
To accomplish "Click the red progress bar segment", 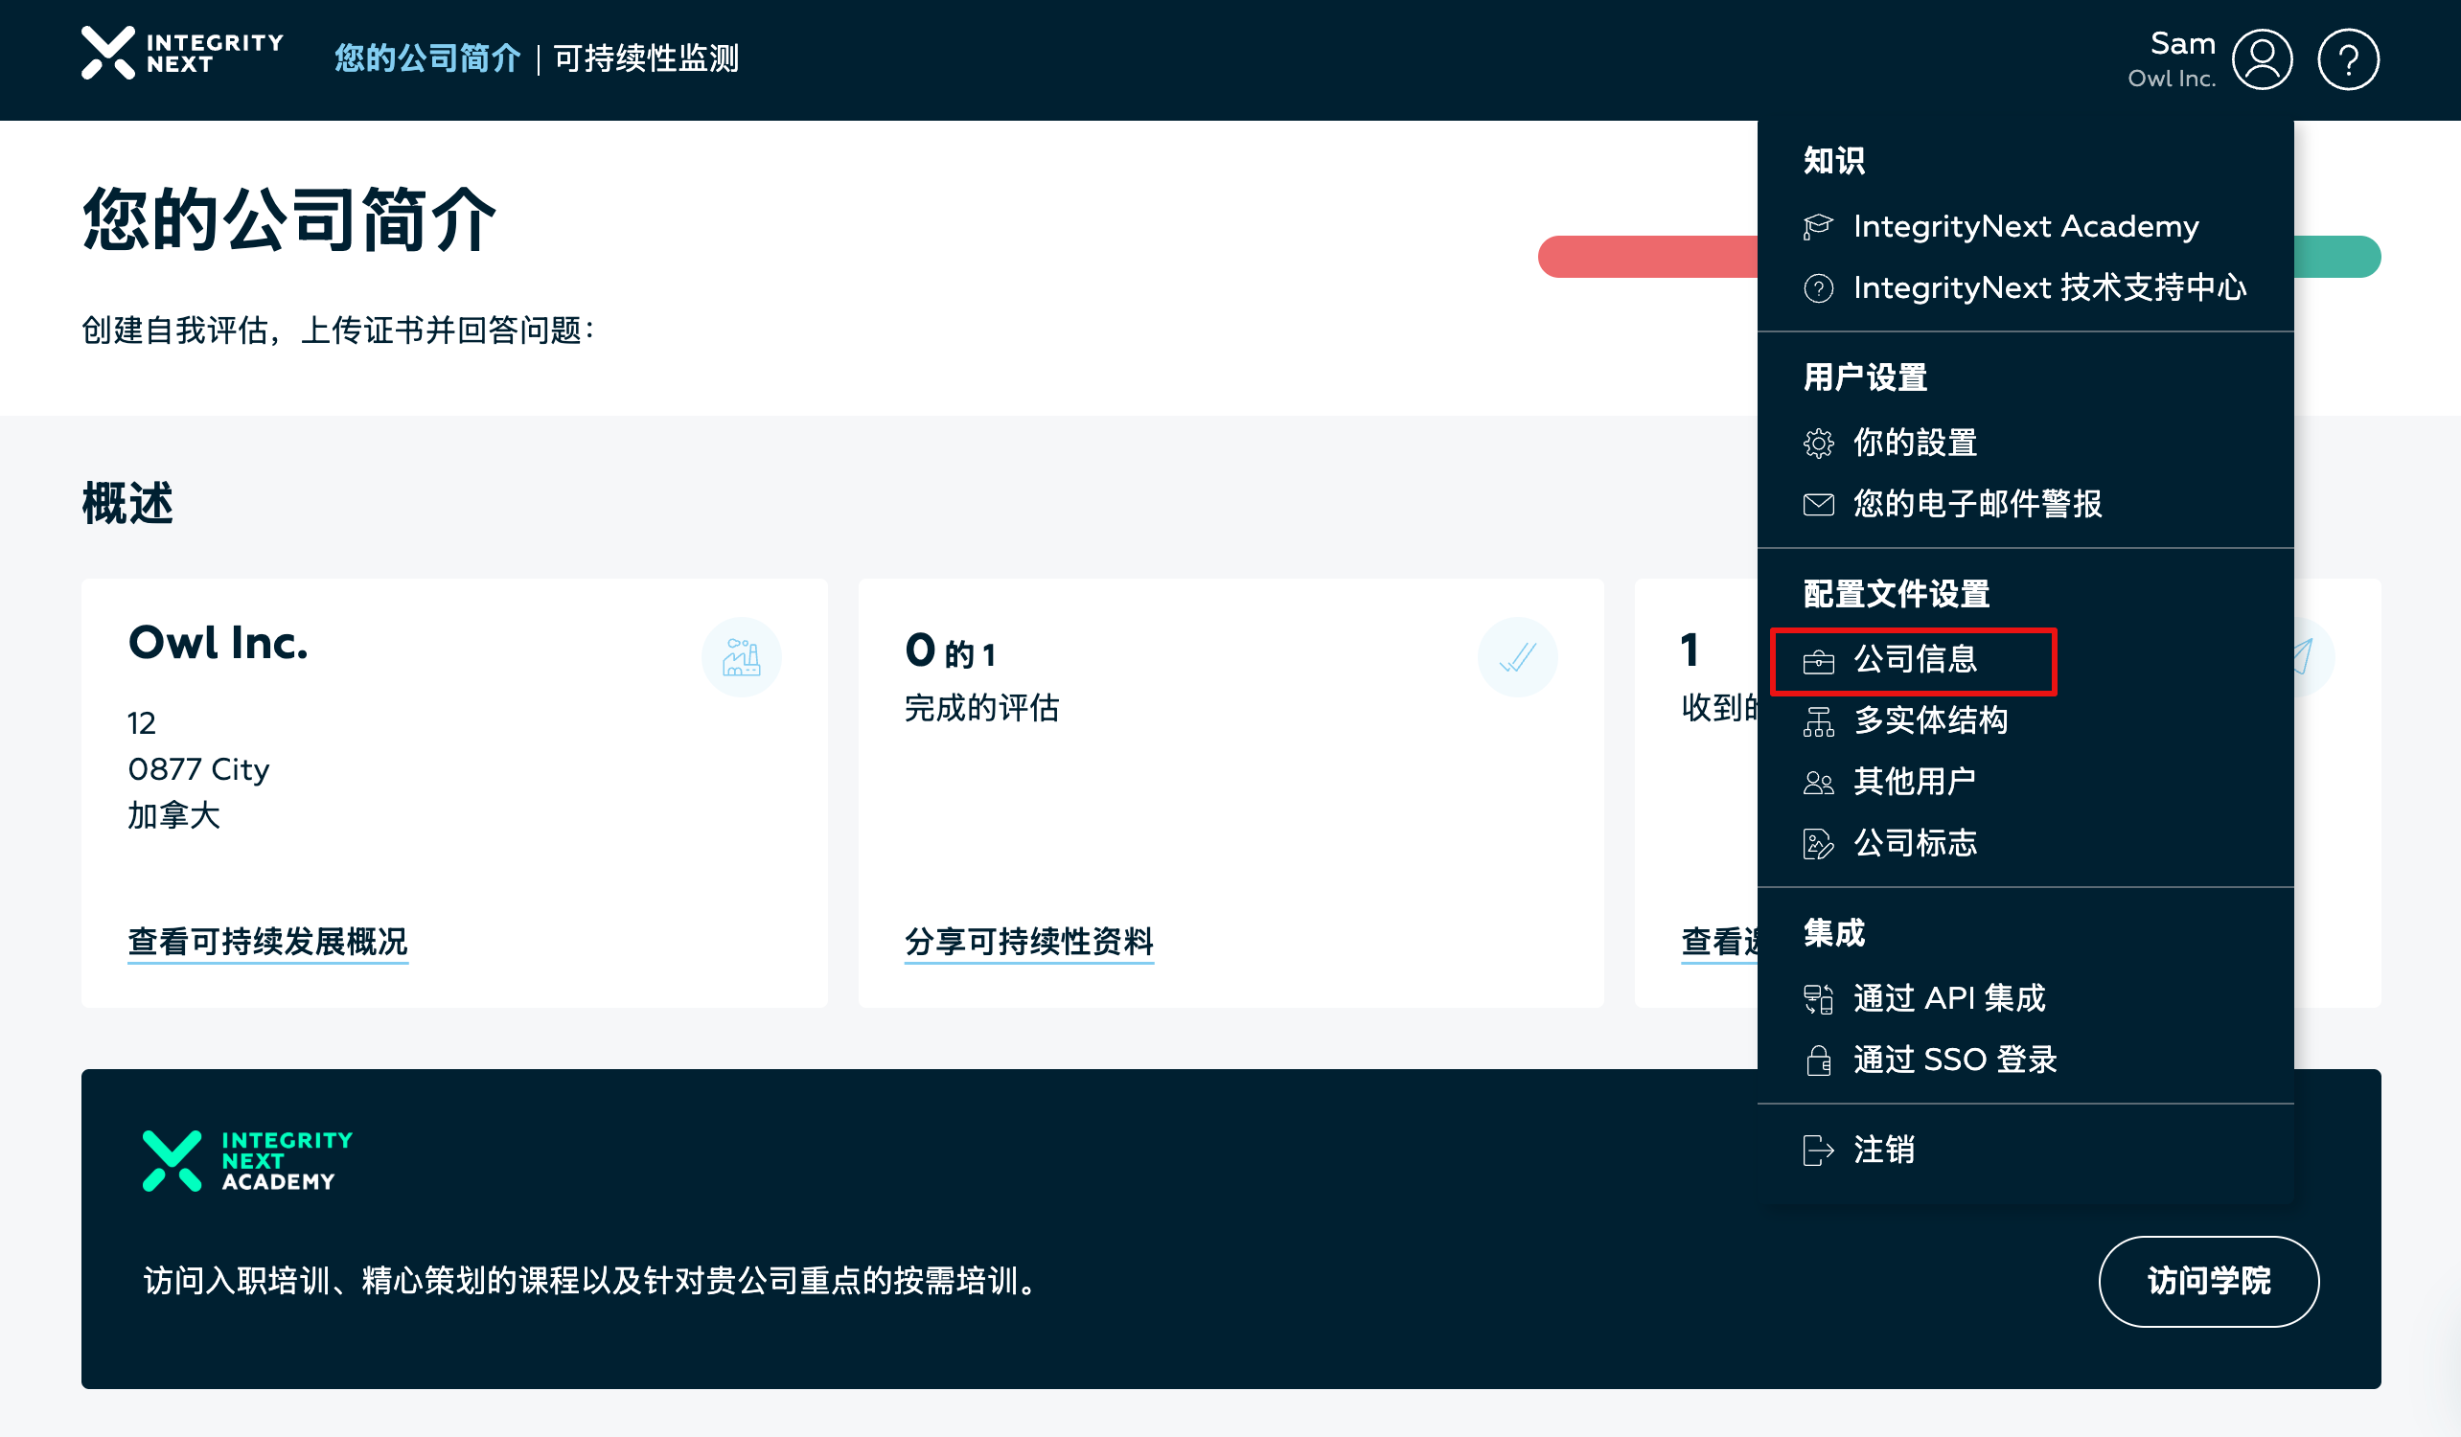I will tap(1646, 257).
